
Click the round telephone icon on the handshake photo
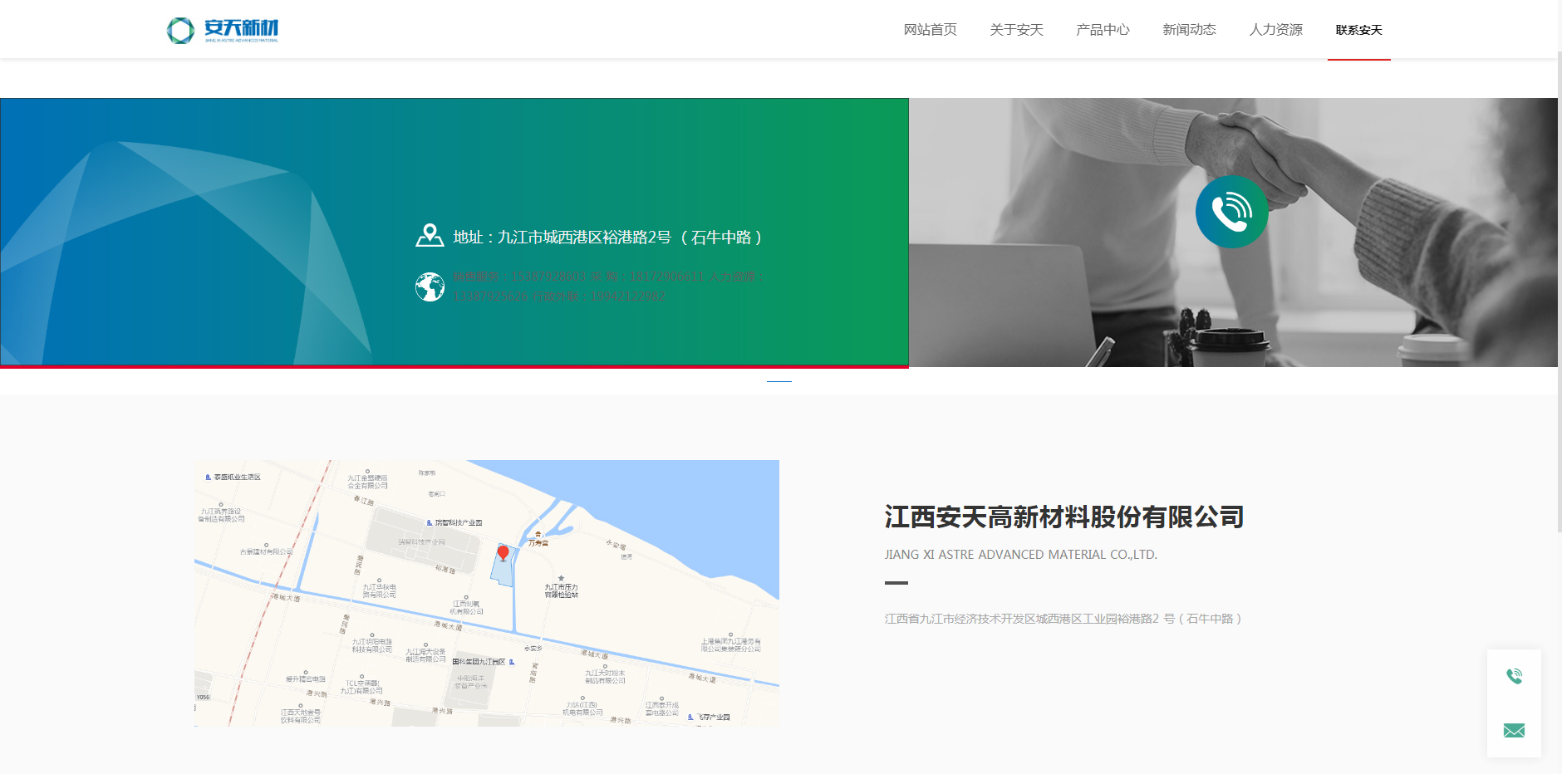click(x=1231, y=212)
